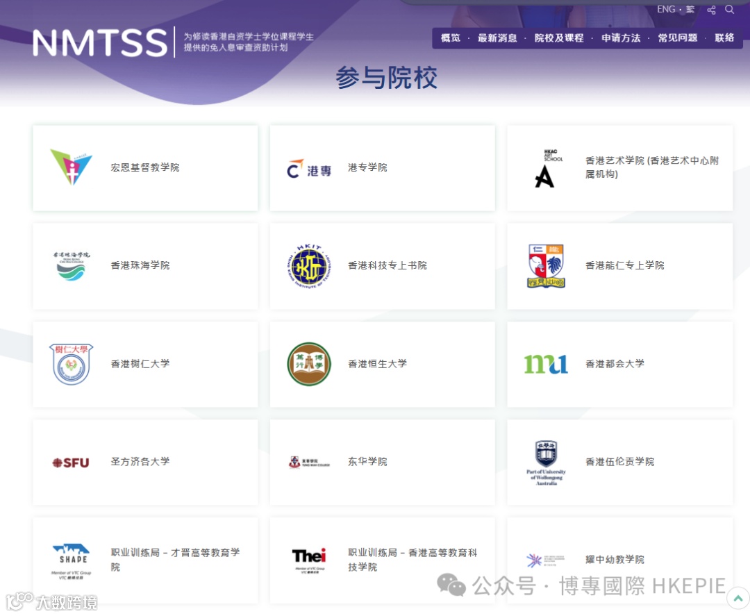Viewport: 750px width, 616px height.
Task: Click the THEi logo
Action: tap(309, 560)
